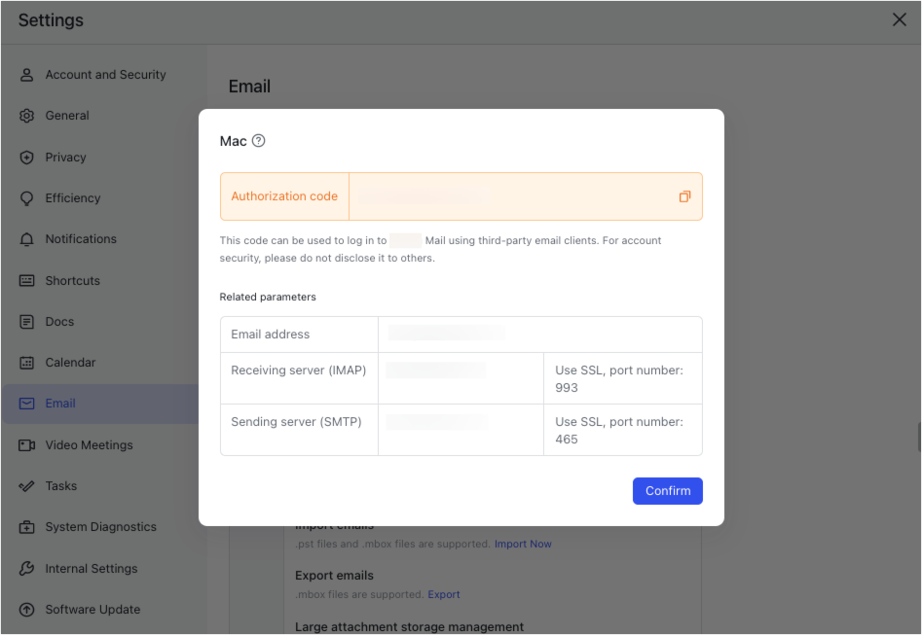Viewport: 922px width, 635px height.
Task: Click the Import Now link
Action: (x=523, y=544)
